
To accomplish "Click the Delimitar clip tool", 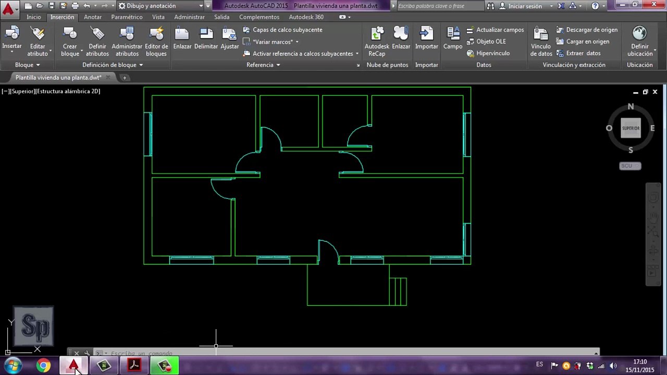I will [x=206, y=39].
